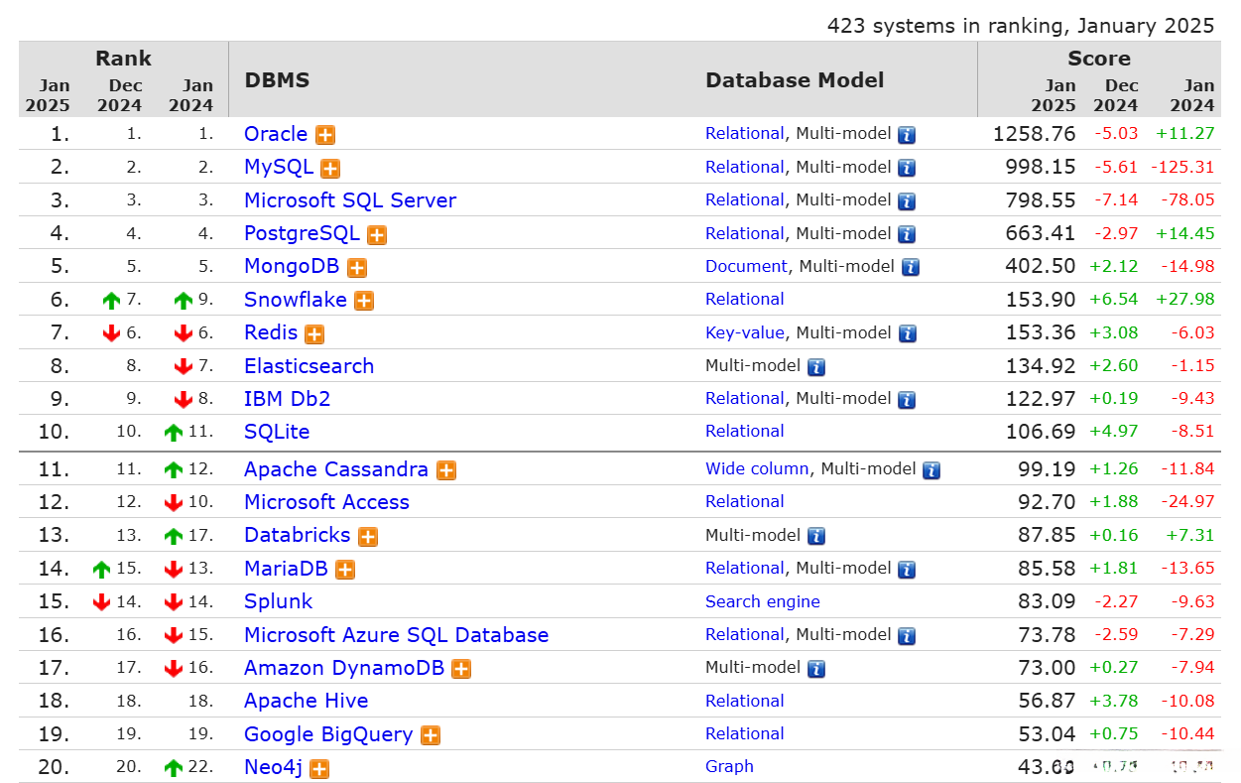Click info icon in Microsoft Azure SQL Database row

(907, 636)
